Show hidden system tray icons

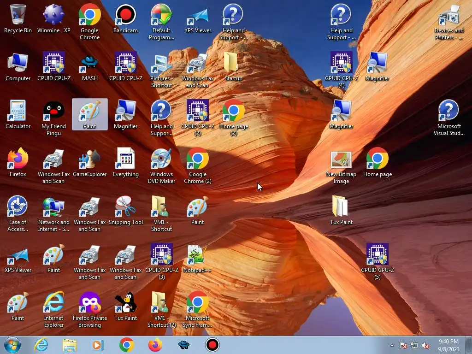[392, 345]
